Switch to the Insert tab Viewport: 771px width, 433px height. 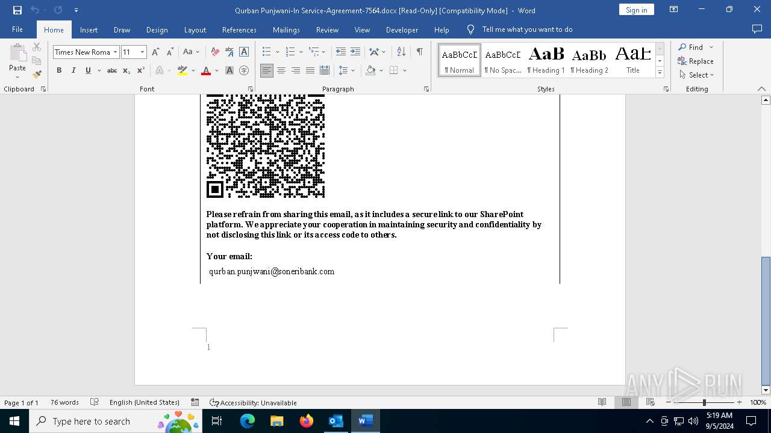coord(89,29)
